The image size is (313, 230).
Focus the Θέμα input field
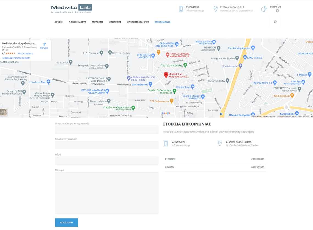[107, 160]
